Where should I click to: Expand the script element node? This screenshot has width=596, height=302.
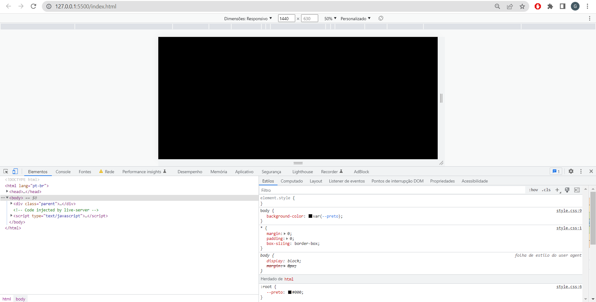click(x=11, y=216)
